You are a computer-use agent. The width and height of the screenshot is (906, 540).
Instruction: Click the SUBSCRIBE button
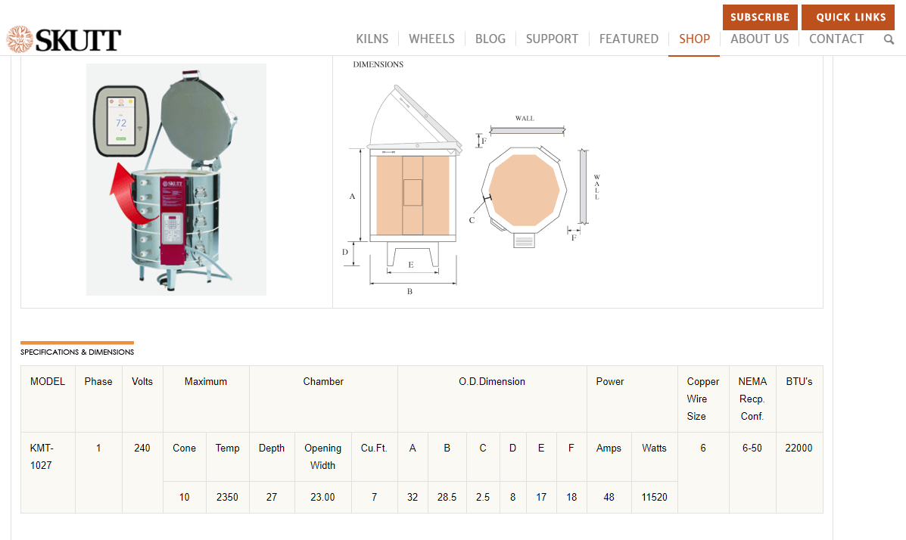point(760,17)
